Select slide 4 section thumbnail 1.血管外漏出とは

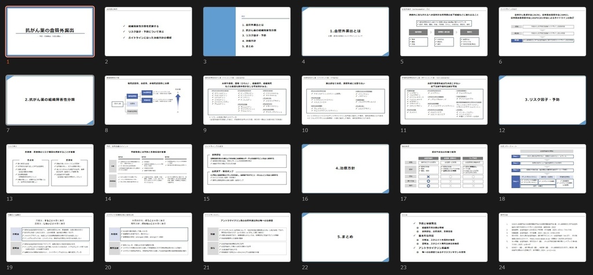pos(345,32)
